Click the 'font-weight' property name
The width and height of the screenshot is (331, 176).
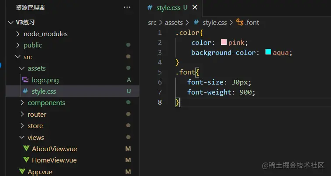click(210, 92)
